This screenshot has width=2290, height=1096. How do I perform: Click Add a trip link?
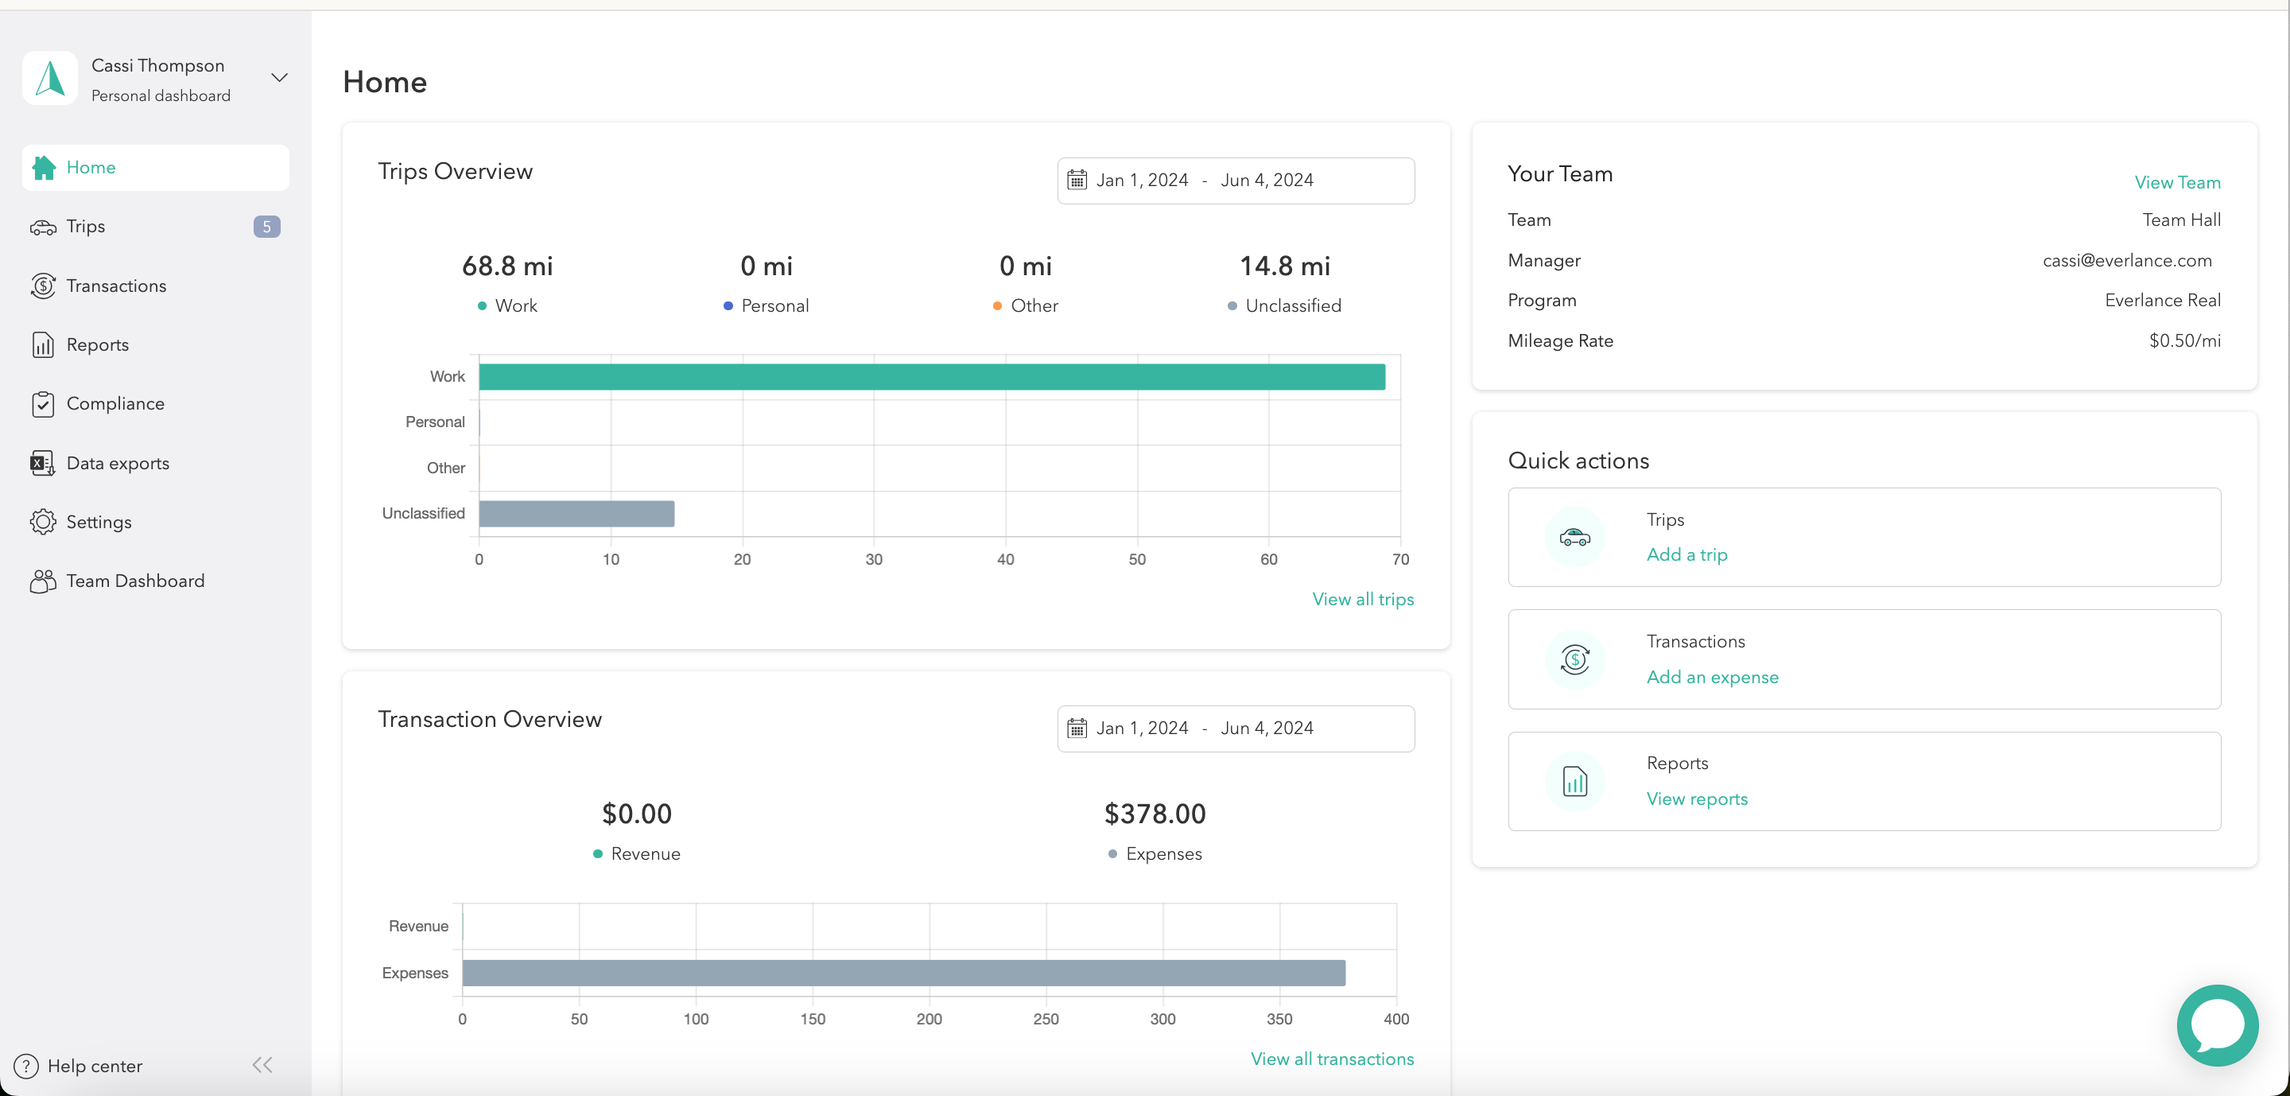(1686, 554)
